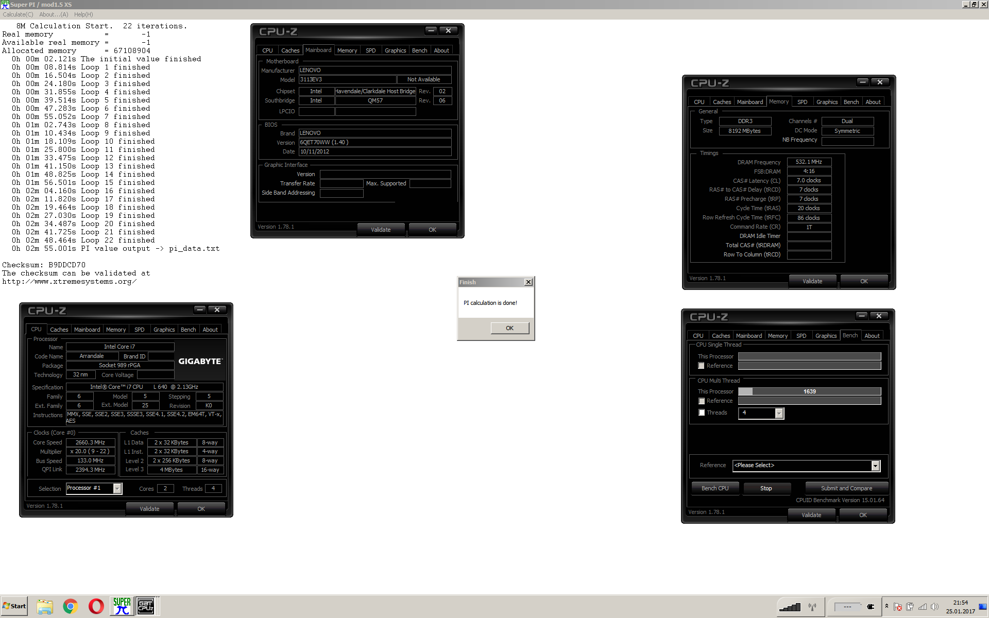Image resolution: width=989 pixels, height=618 pixels.
Task: Enable the Threads checkbox in Bench
Action: click(x=701, y=413)
